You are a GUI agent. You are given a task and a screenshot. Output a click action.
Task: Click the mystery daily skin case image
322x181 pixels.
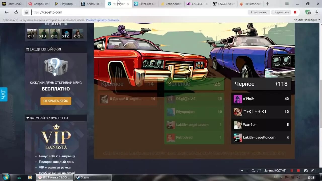click(x=56, y=67)
